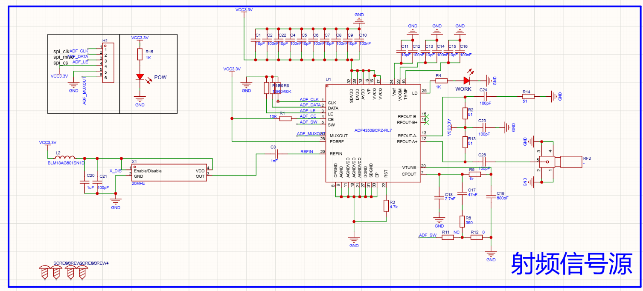Viewport: 643px width, 291px height.
Task: Click the CPOUT pin name on U1
Action: pyautogui.click(x=409, y=174)
